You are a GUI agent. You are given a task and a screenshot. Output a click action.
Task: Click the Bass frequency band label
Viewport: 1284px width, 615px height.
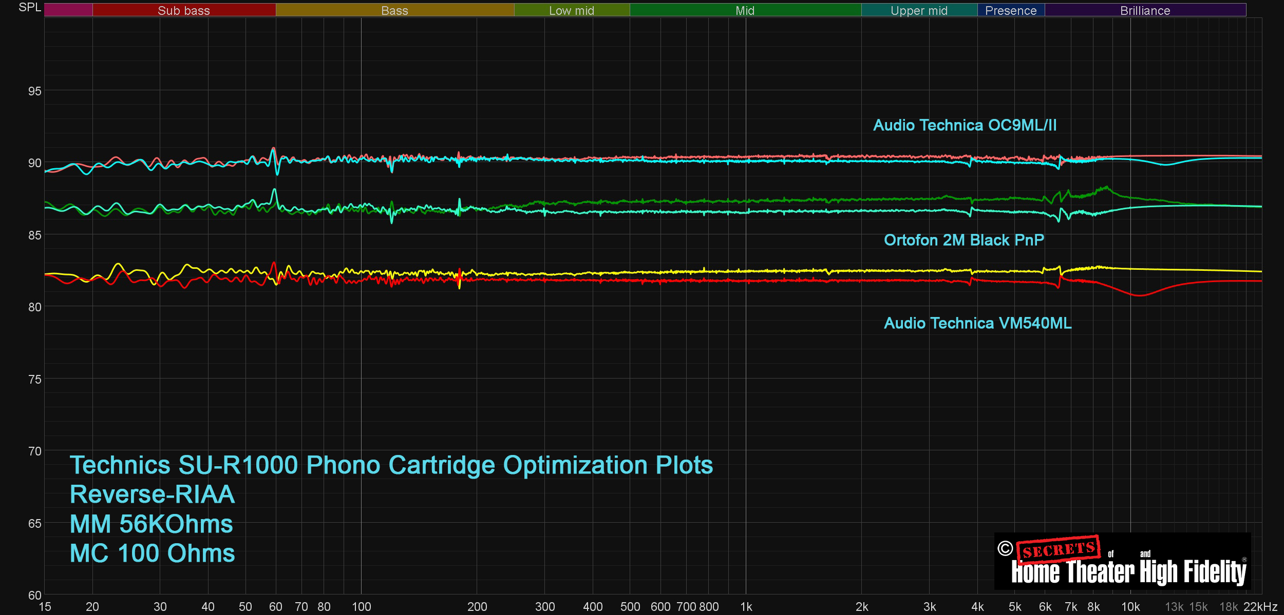pyautogui.click(x=394, y=10)
